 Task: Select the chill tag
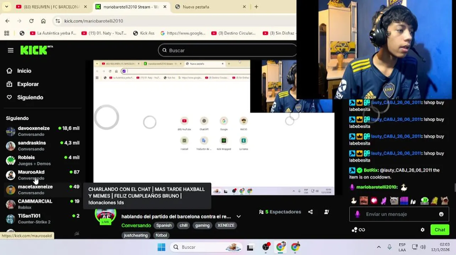pos(184,225)
